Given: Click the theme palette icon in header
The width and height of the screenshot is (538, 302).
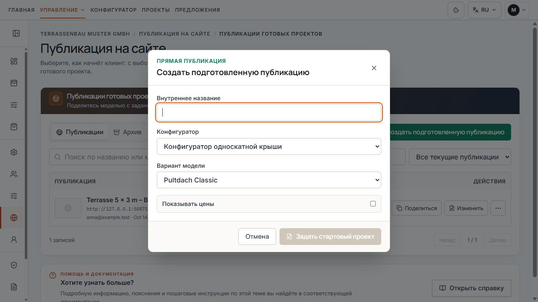Looking at the screenshot, I should (x=456, y=10).
